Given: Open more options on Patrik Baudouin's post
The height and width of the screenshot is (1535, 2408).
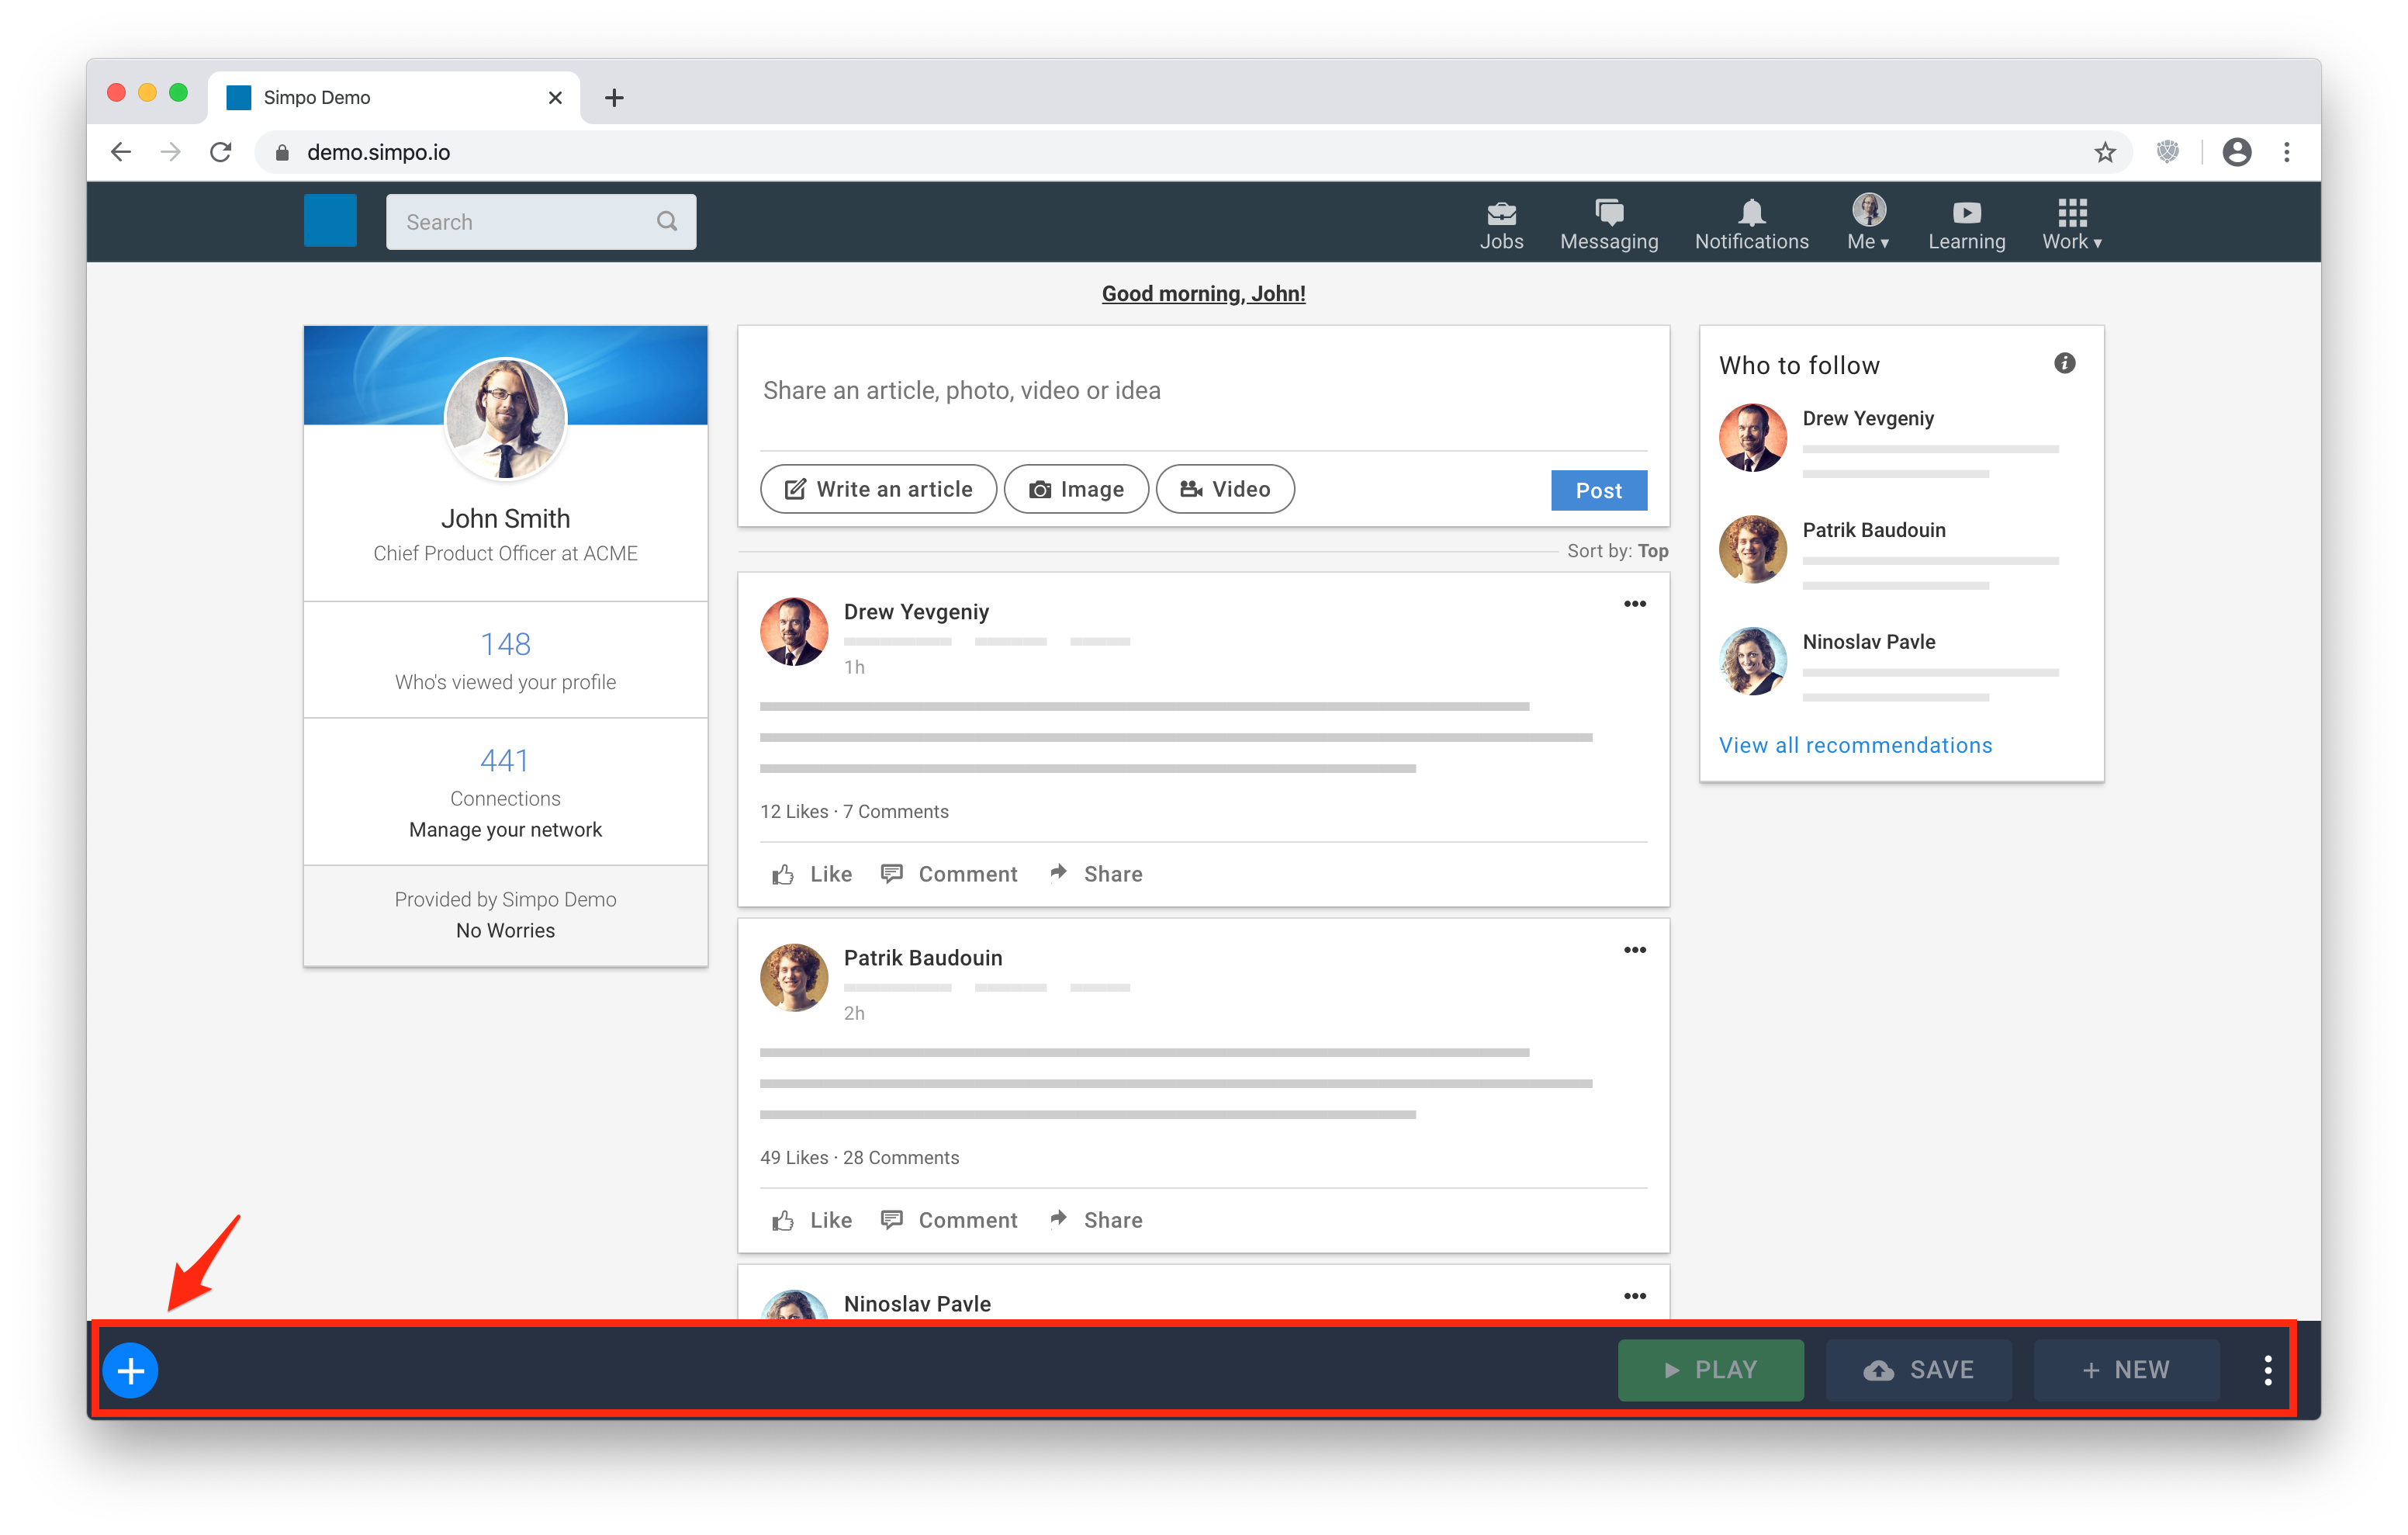Looking at the screenshot, I should 1634,950.
